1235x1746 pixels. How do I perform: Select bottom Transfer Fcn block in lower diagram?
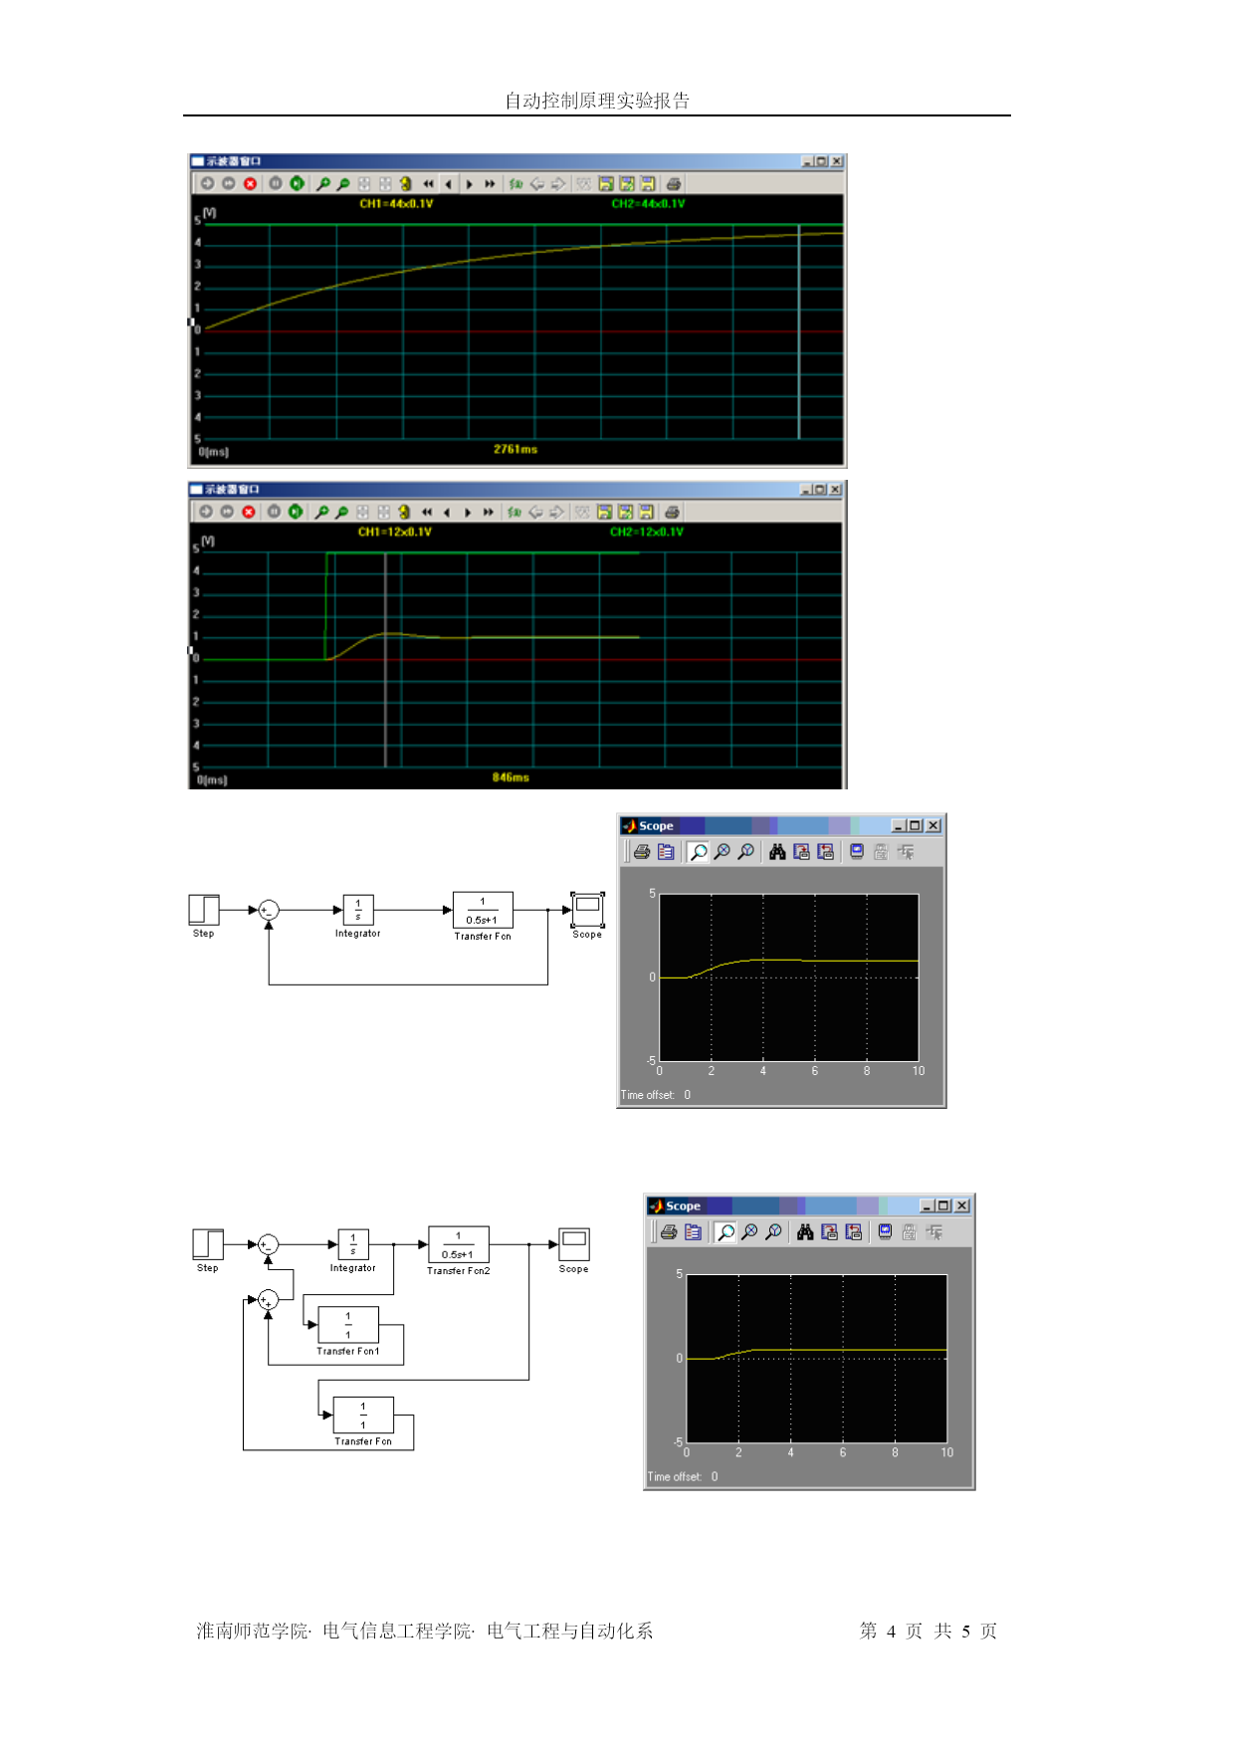coord(363,1416)
